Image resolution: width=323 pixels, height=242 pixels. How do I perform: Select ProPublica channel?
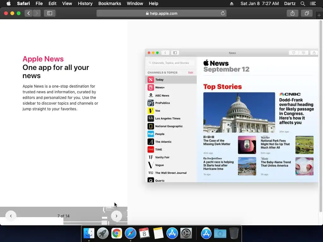click(x=171, y=103)
